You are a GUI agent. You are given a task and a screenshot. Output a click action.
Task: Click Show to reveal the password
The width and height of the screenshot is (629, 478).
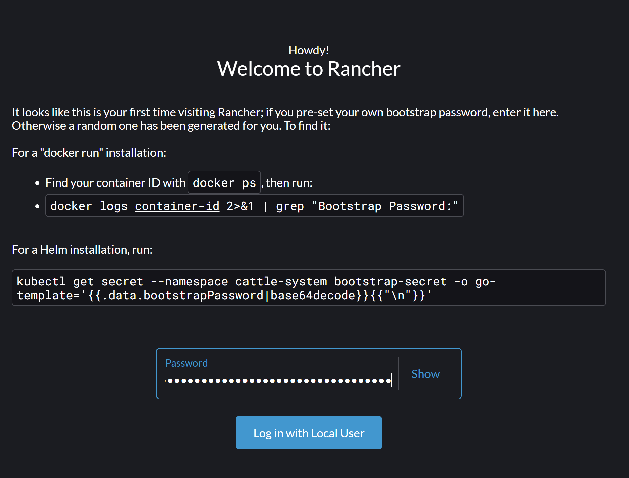point(425,374)
